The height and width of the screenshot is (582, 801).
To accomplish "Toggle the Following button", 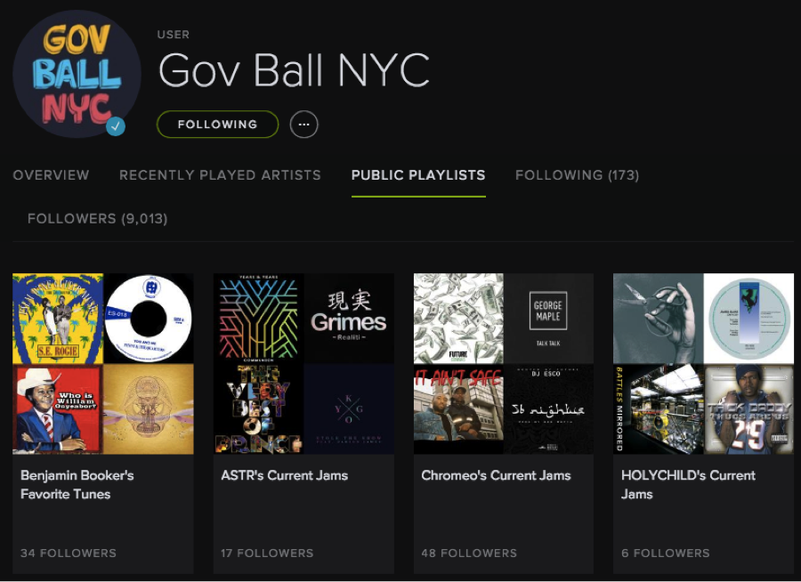I will [218, 125].
